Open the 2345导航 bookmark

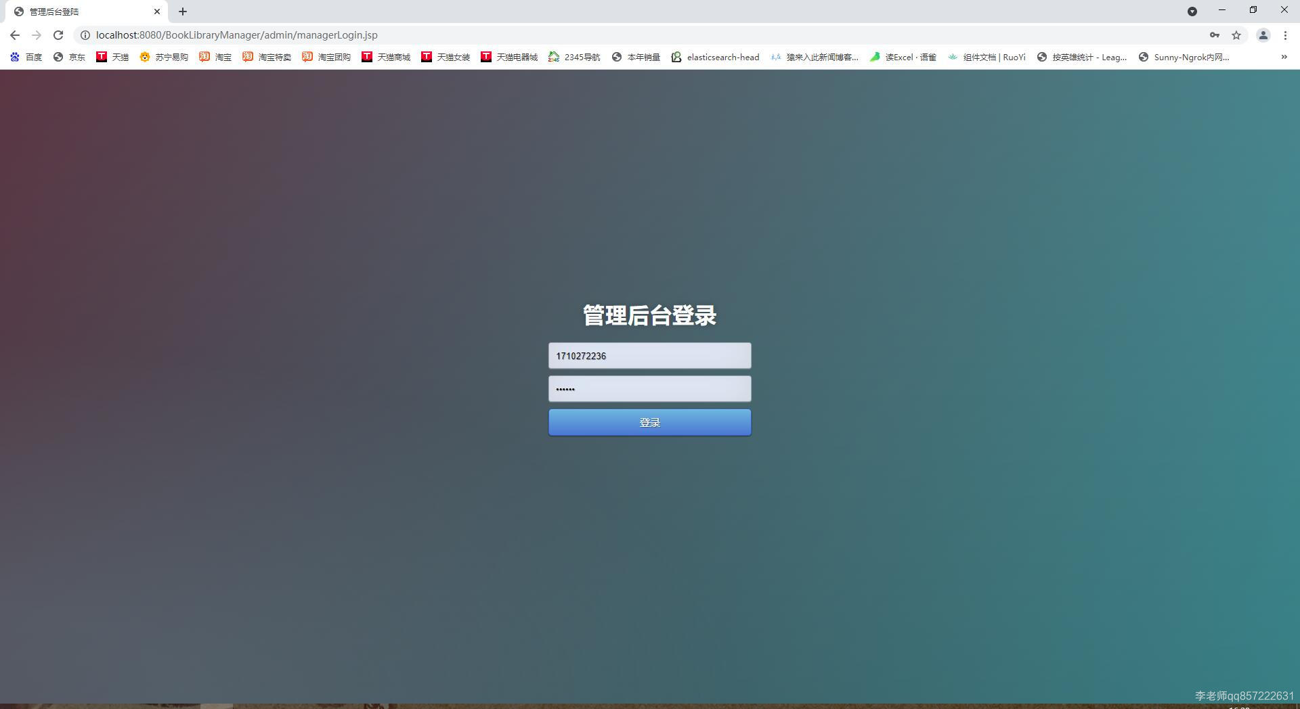pos(574,57)
